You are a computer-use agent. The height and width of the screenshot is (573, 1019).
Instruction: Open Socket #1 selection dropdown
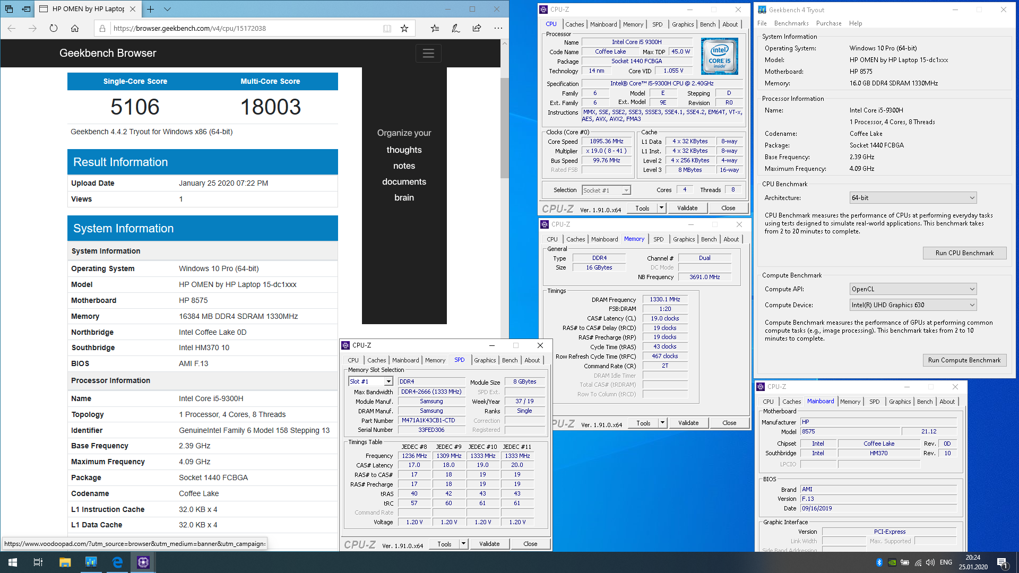(x=606, y=190)
